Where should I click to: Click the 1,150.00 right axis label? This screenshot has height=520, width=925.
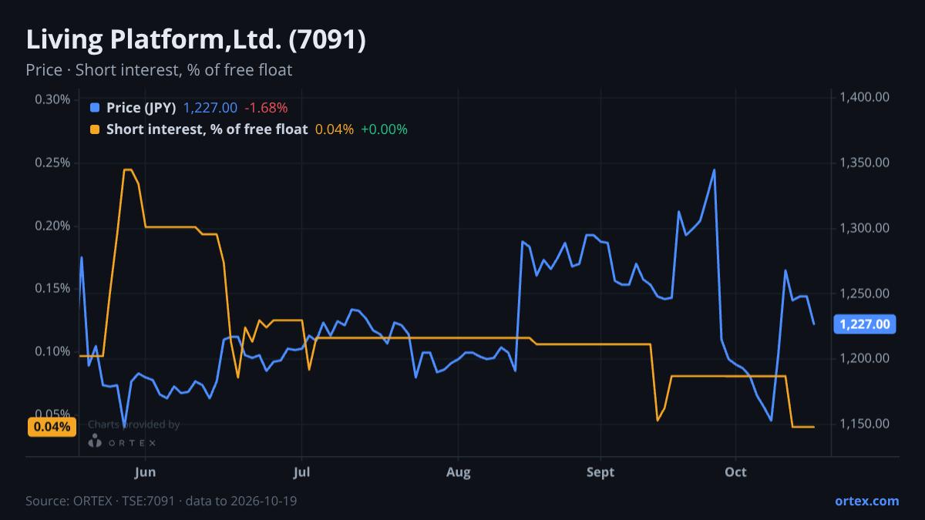click(866, 424)
